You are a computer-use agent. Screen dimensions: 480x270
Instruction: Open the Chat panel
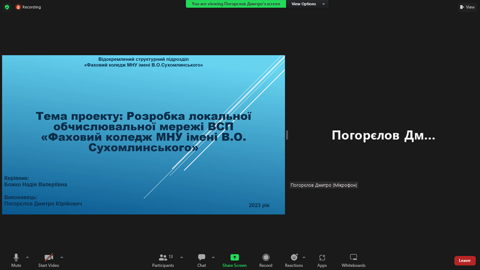click(202, 261)
